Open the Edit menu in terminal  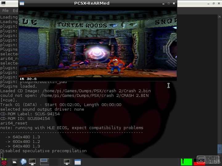pyautogui.click(x=15, y=10)
